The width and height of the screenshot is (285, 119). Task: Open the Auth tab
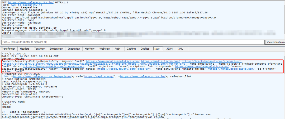(117, 49)
